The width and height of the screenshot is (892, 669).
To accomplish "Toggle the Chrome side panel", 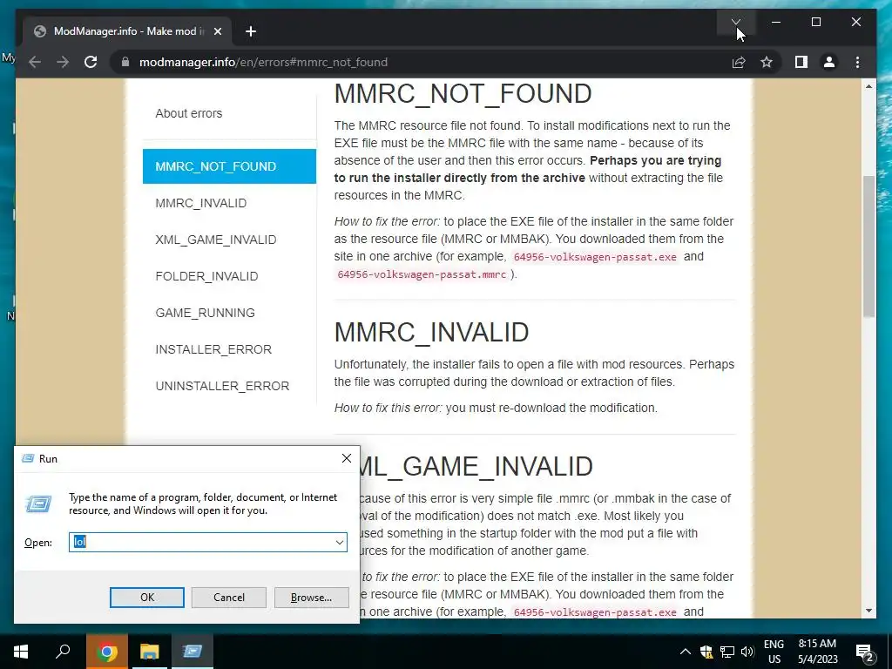I will (x=801, y=62).
